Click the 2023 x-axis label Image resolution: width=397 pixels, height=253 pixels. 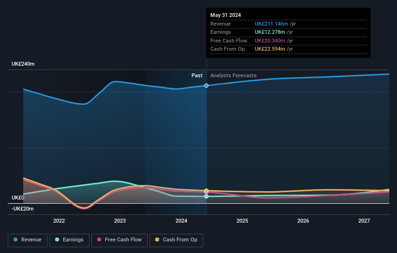pyautogui.click(x=120, y=221)
